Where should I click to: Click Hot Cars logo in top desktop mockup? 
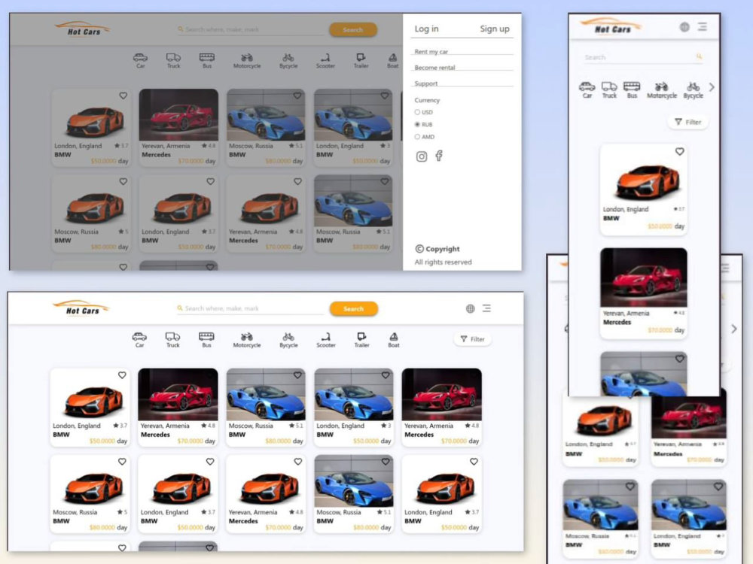tap(83, 29)
